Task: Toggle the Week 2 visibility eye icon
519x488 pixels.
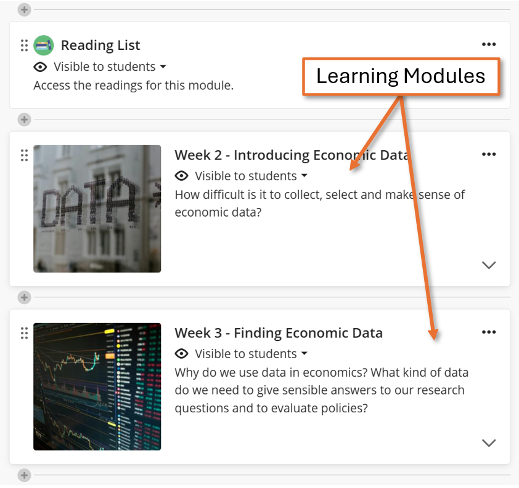Action: click(x=182, y=176)
